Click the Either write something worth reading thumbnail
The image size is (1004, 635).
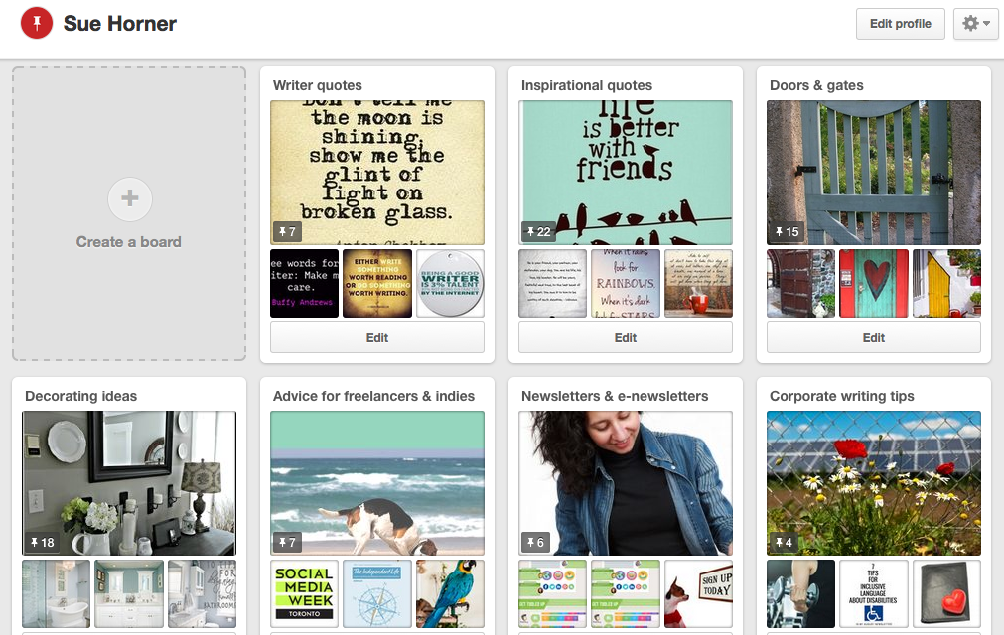click(377, 284)
